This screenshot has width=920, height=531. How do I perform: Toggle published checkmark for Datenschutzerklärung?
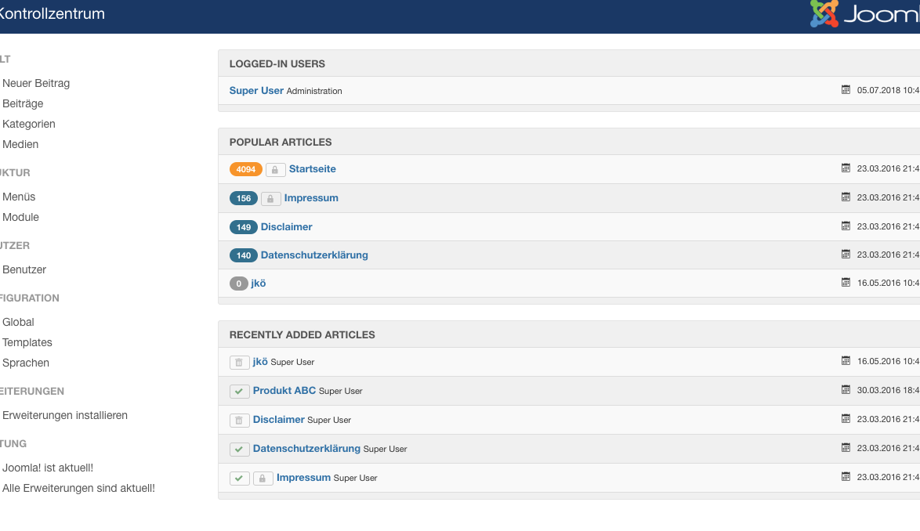[x=239, y=450]
